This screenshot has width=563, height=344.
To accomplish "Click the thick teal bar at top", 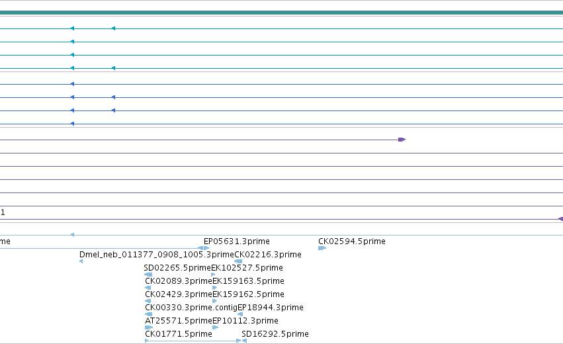I will pos(282,13).
